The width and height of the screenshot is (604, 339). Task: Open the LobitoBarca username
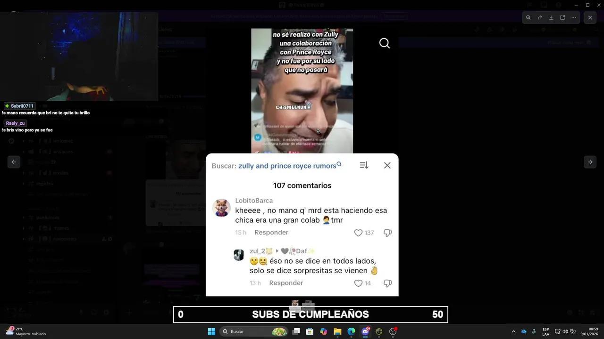(254, 201)
